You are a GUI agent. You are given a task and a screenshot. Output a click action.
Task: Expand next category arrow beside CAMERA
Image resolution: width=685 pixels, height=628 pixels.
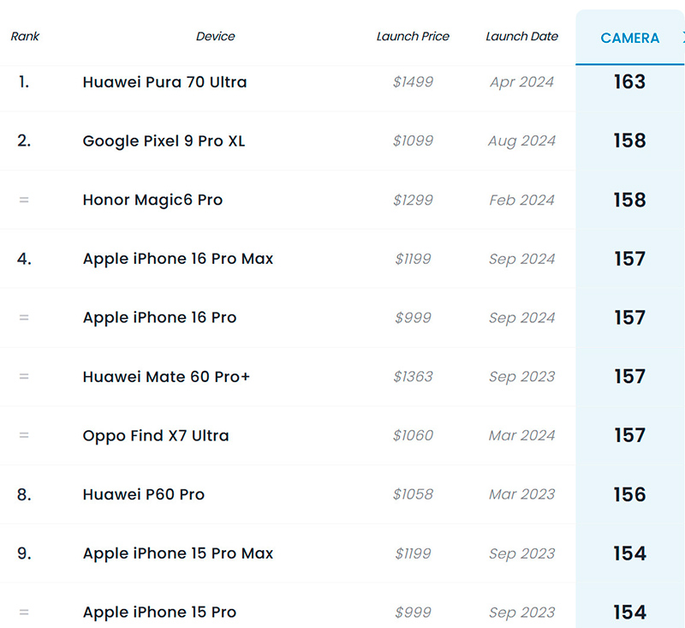682,38
